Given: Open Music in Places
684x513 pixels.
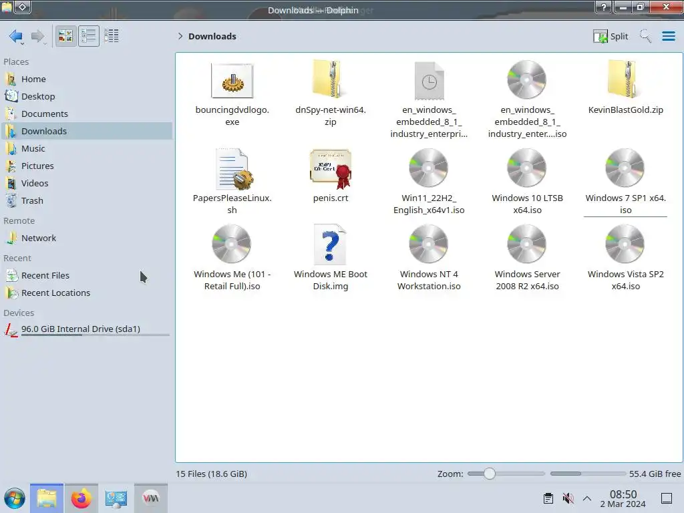Looking at the screenshot, I should 86,149.
